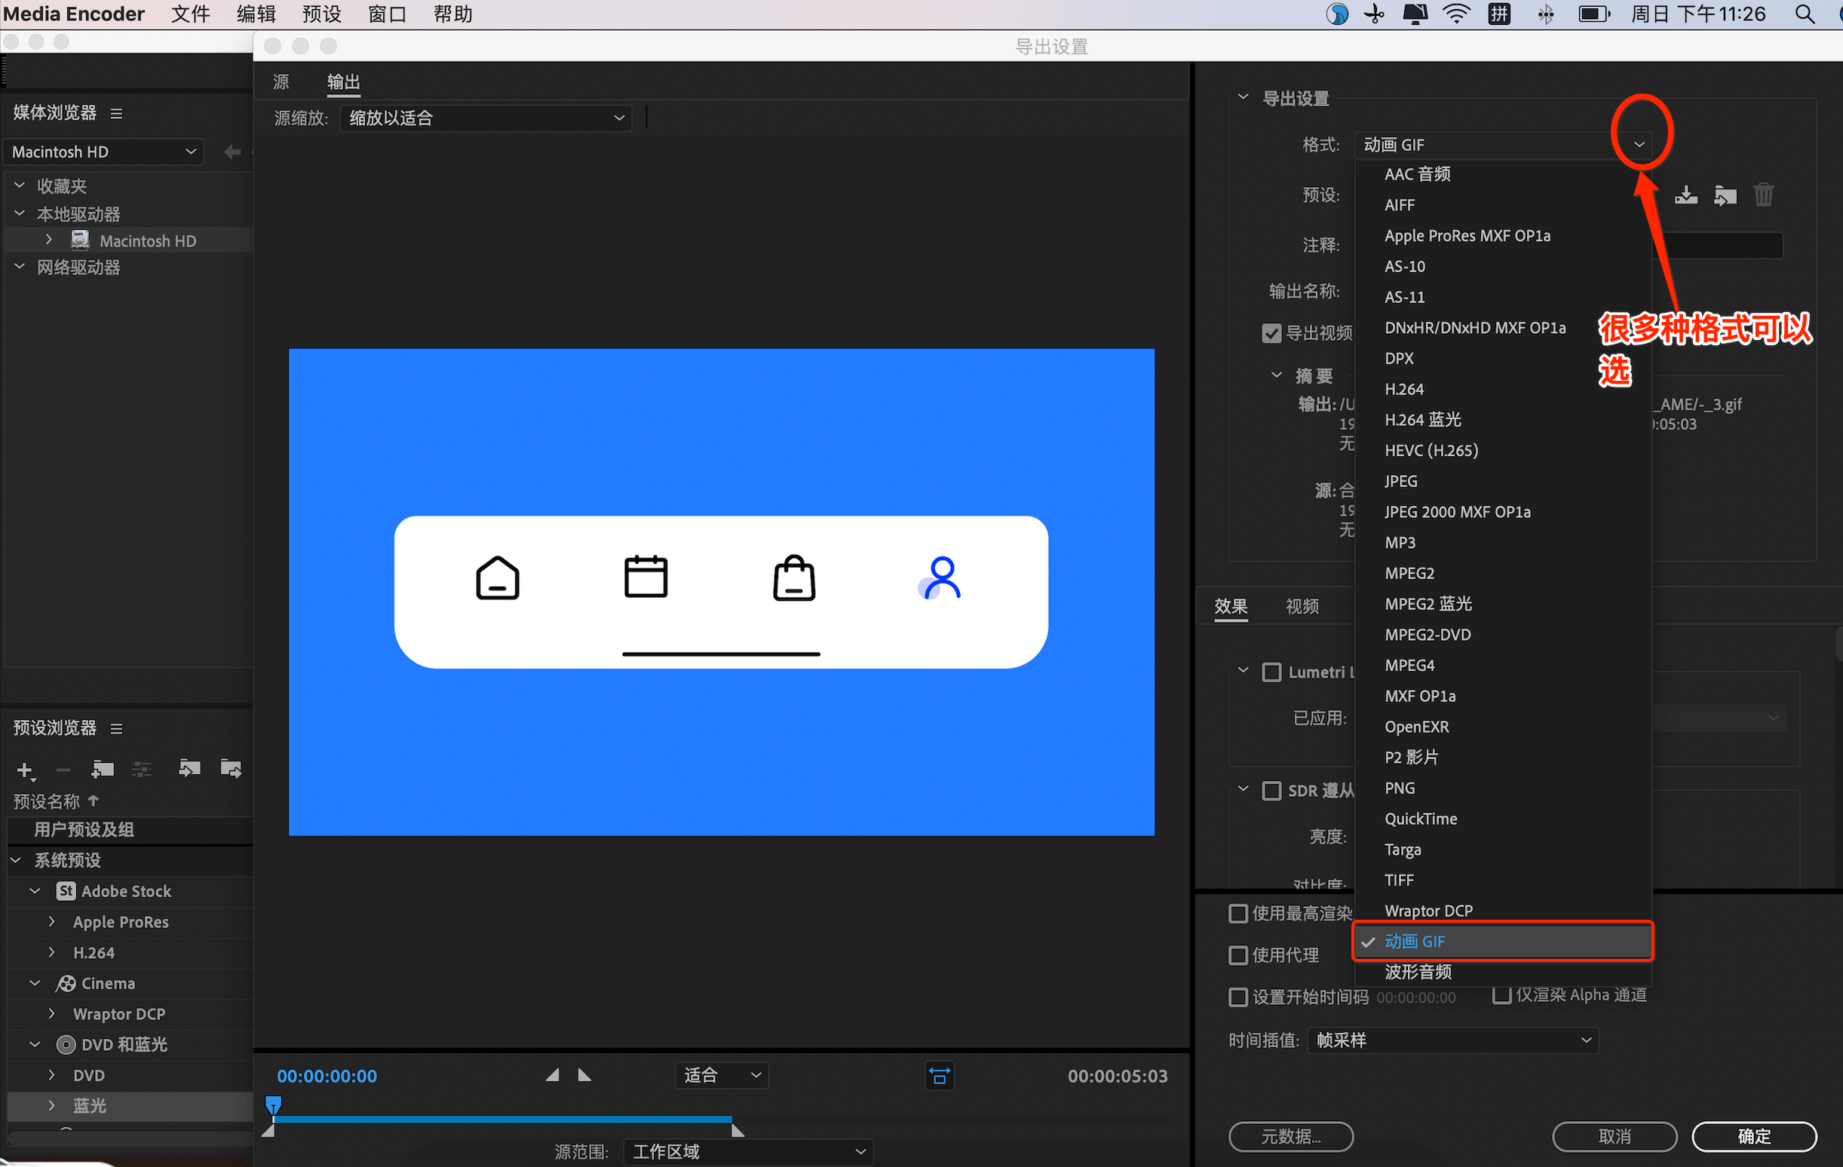Click the 元数据 button
The height and width of the screenshot is (1167, 1843).
click(x=1290, y=1135)
